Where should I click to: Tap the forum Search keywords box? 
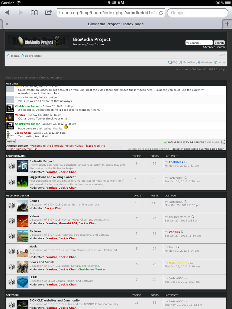point(199,43)
